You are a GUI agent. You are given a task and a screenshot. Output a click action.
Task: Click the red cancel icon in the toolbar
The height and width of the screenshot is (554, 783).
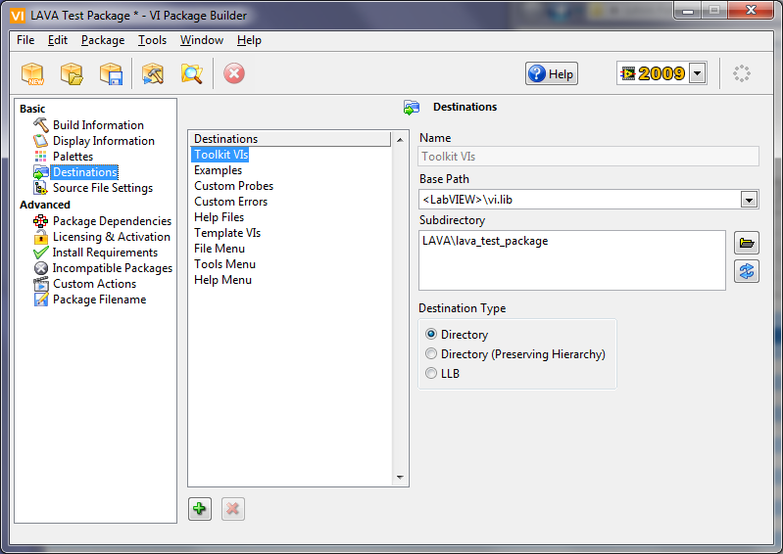(x=233, y=73)
